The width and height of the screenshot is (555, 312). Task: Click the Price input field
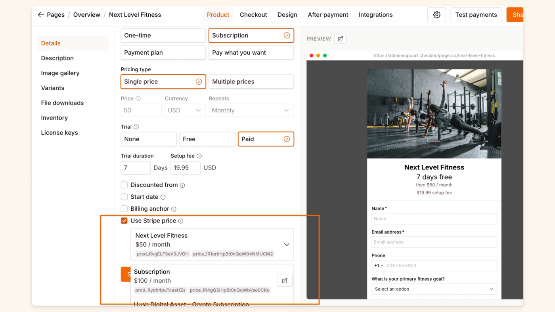tap(141, 110)
